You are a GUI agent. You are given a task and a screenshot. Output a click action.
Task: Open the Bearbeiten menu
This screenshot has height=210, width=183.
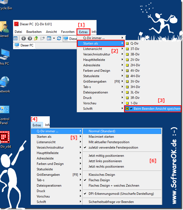coord(34,32)
